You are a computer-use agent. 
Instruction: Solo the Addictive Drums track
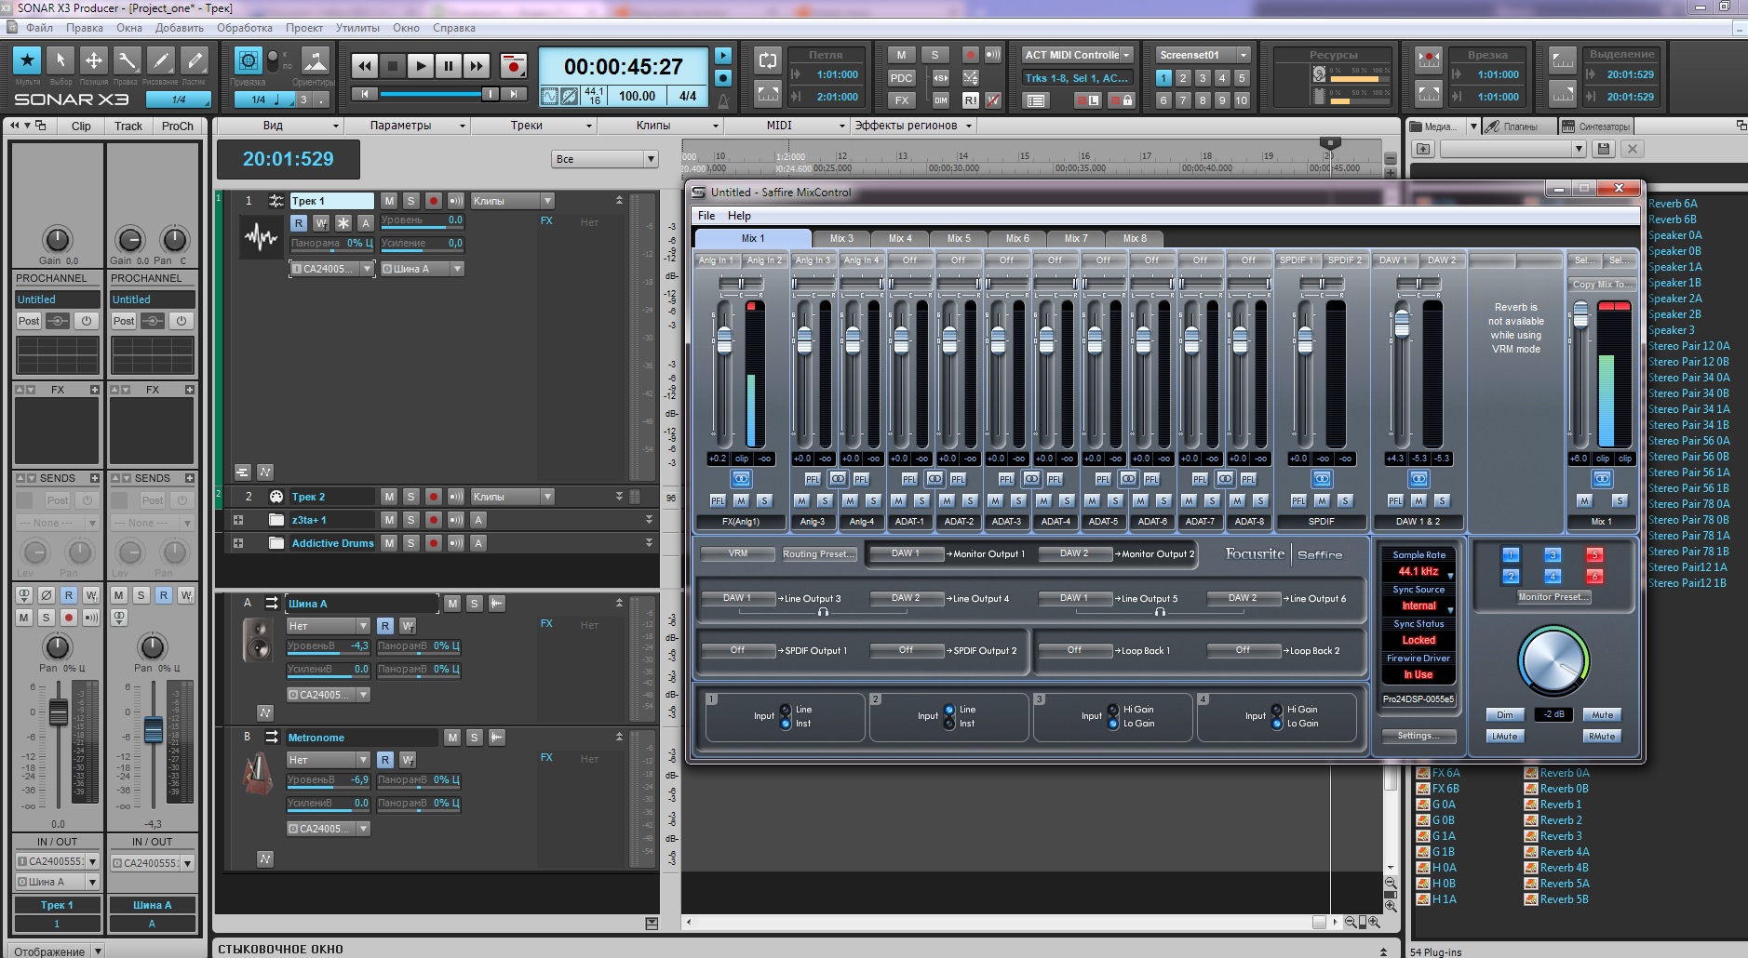coord(410,543)
